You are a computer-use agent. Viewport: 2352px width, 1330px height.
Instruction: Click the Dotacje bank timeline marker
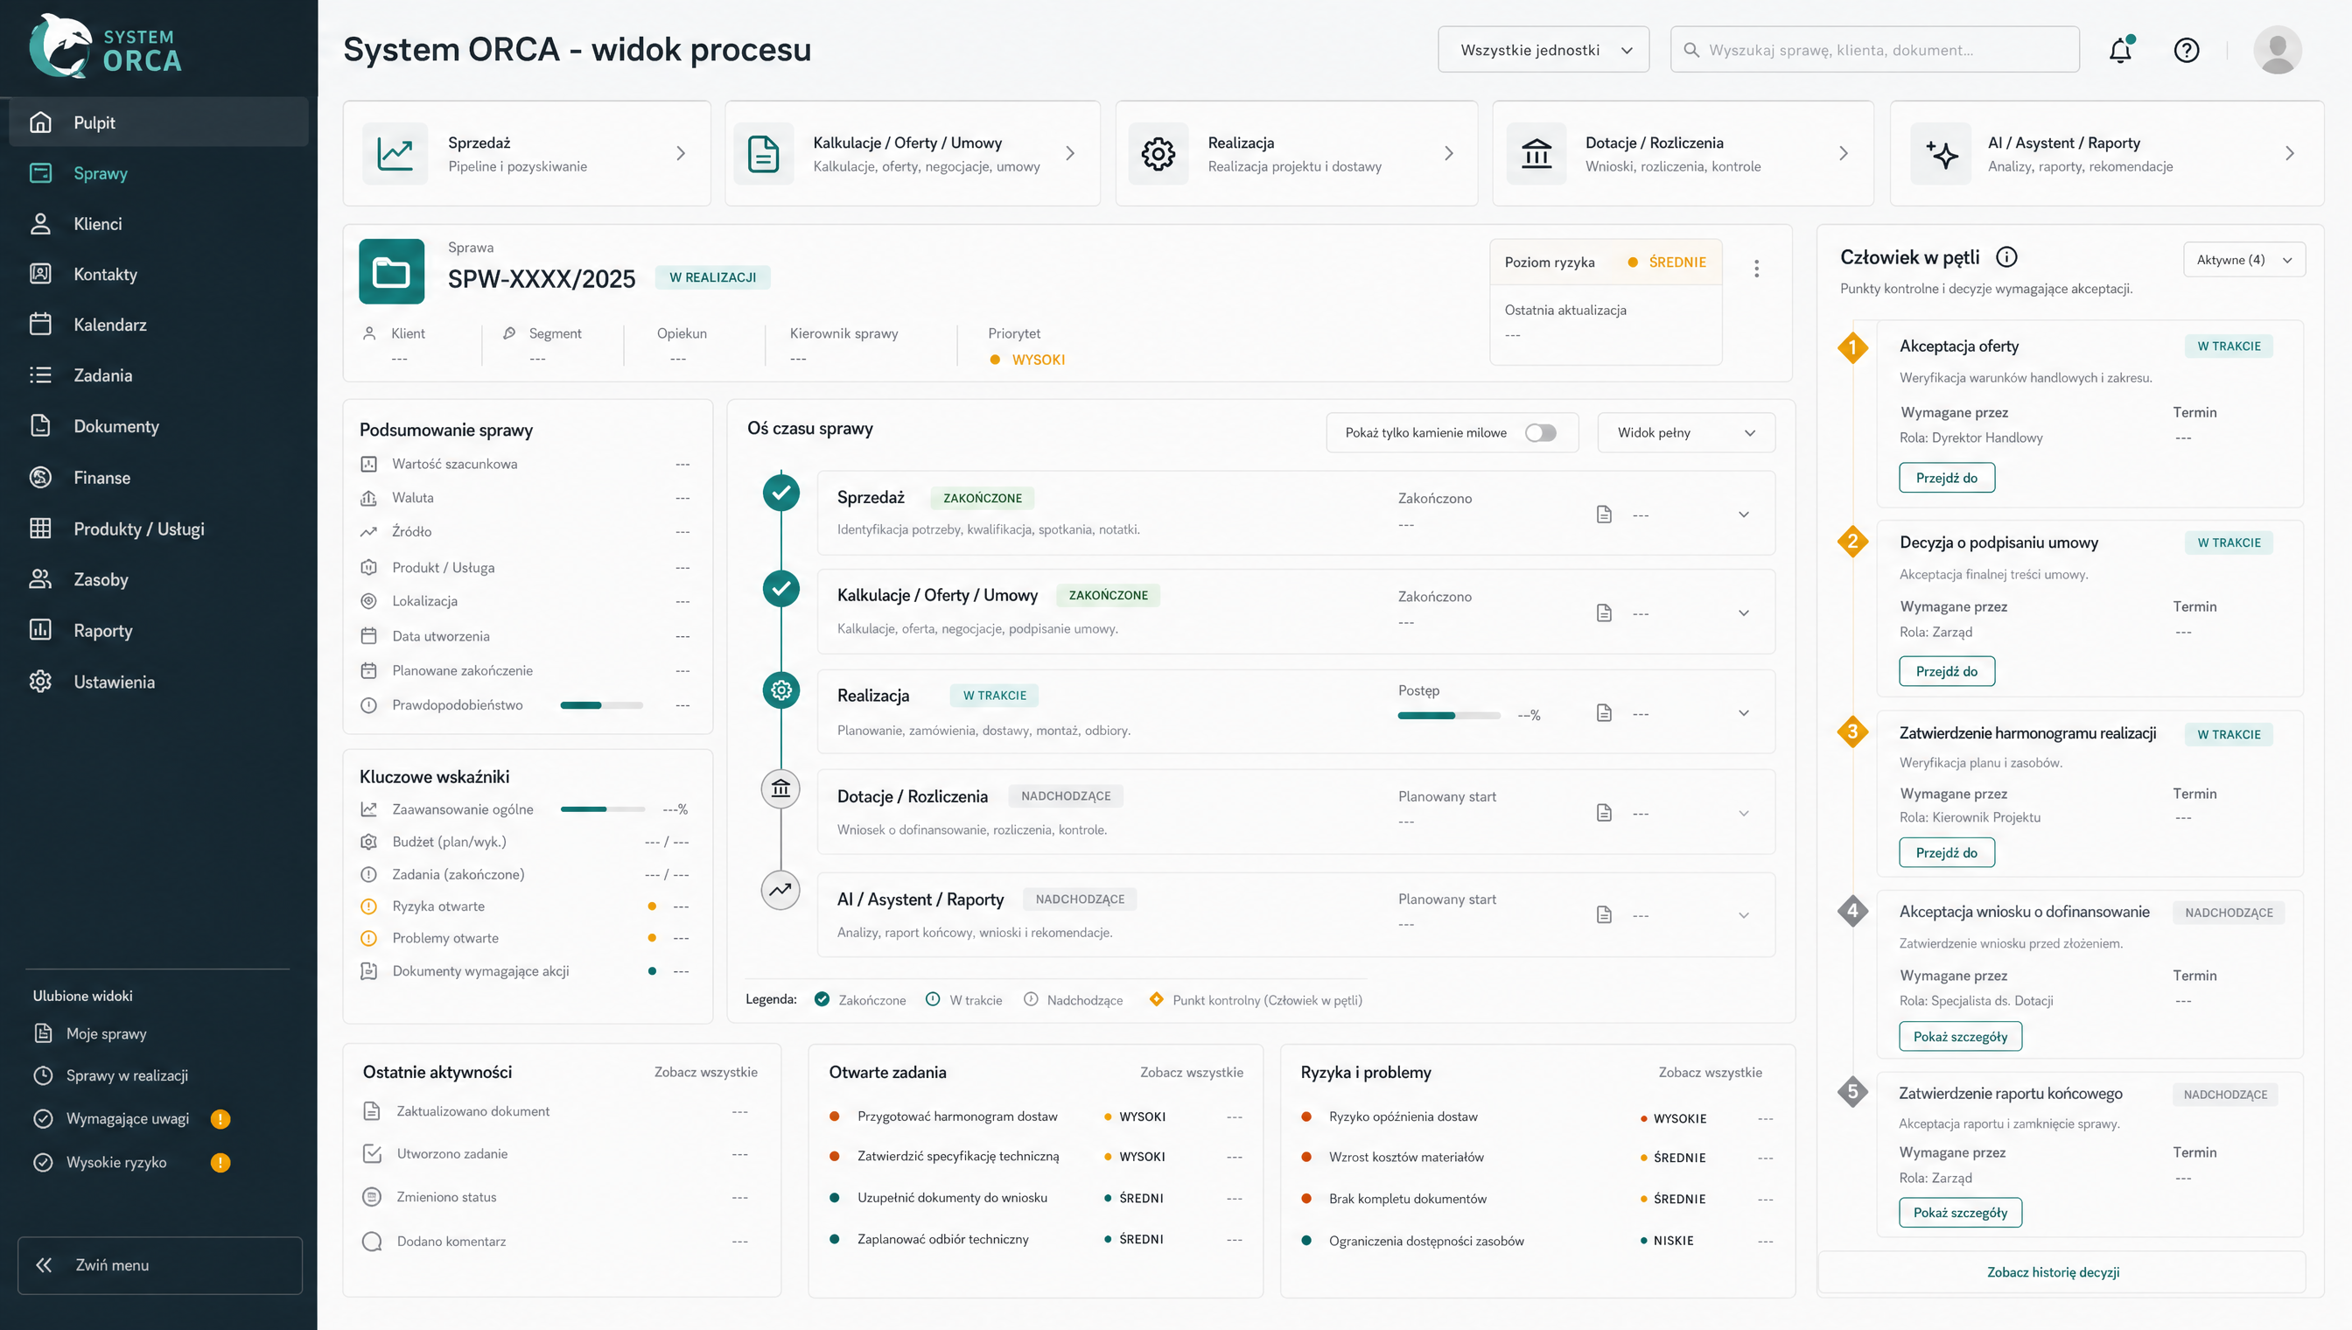point(781,788)
